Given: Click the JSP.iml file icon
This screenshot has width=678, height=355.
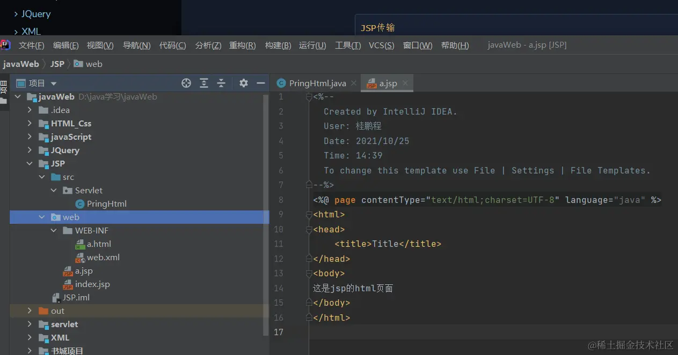Looking at the screenshot, I should pyautogui.click(x=56, y=298).
